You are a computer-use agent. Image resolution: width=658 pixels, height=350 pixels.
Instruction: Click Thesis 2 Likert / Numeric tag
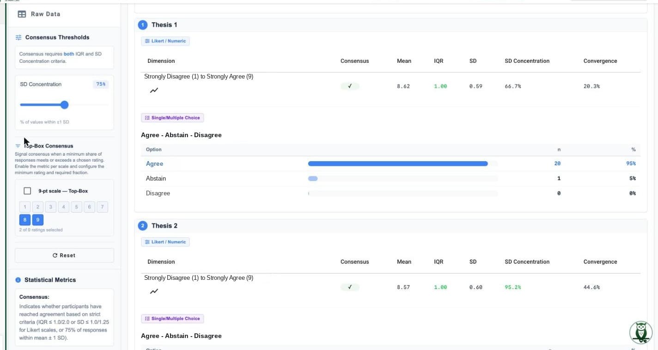pos(165,242)
